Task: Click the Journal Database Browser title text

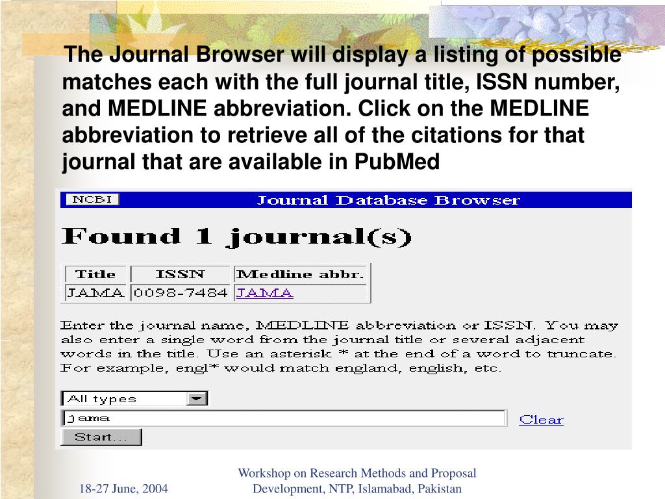Action: (x=388, y=200)
